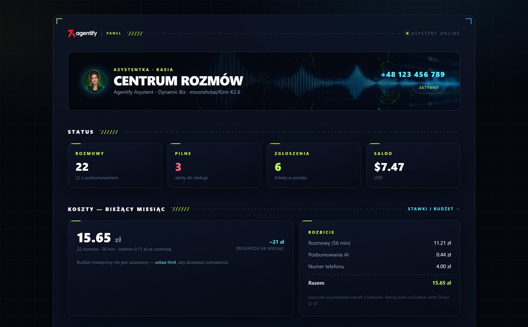Click the green online status dot
528x327 pixels.
[407, 33]
